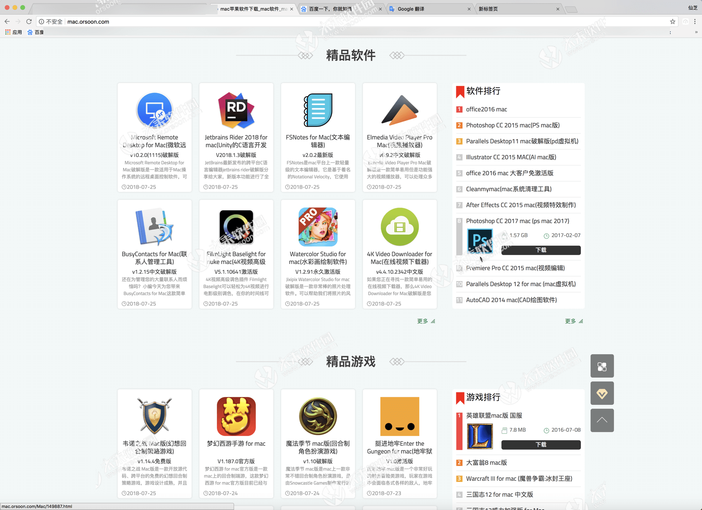
Task: Open 4K Video Downloader green icon
Action: click(x=400, y=227)
